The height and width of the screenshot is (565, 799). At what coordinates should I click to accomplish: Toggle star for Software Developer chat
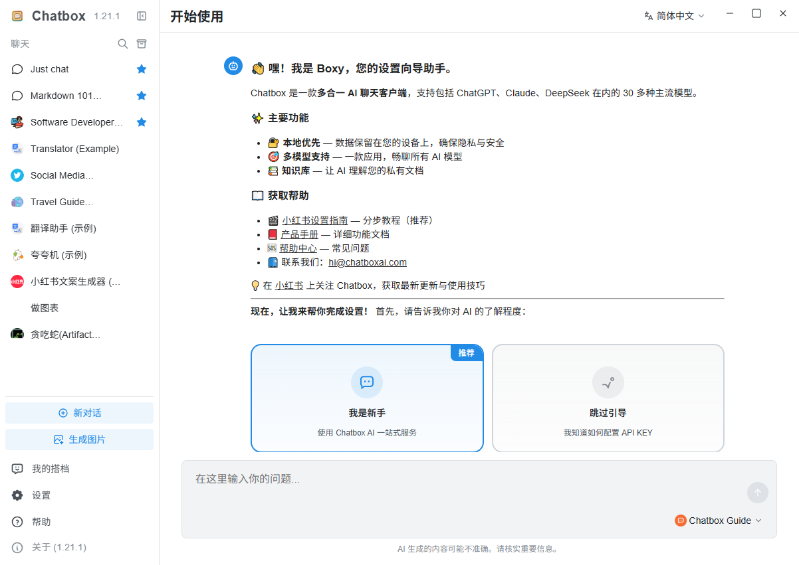click(x=142, y=122)
